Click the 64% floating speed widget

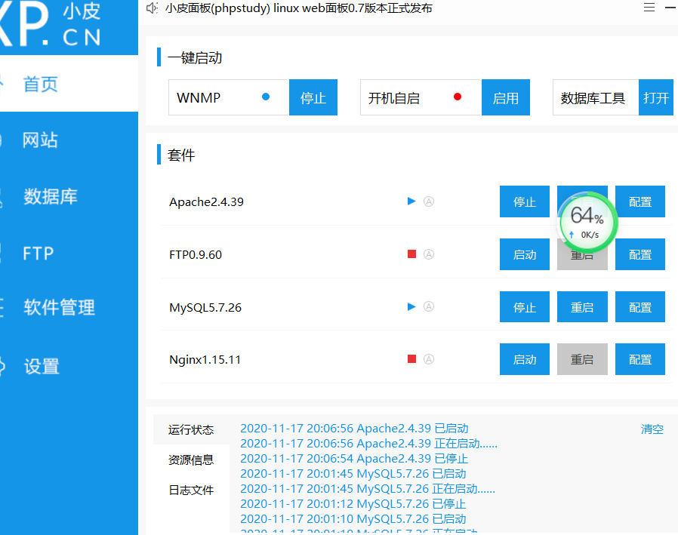click(587, 222)
